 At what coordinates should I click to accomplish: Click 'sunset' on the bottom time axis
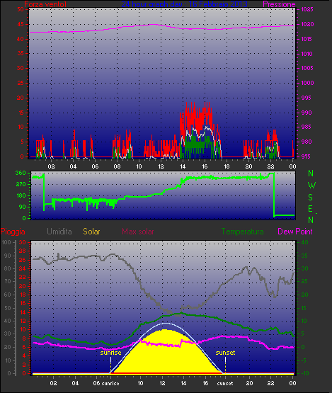225,383
